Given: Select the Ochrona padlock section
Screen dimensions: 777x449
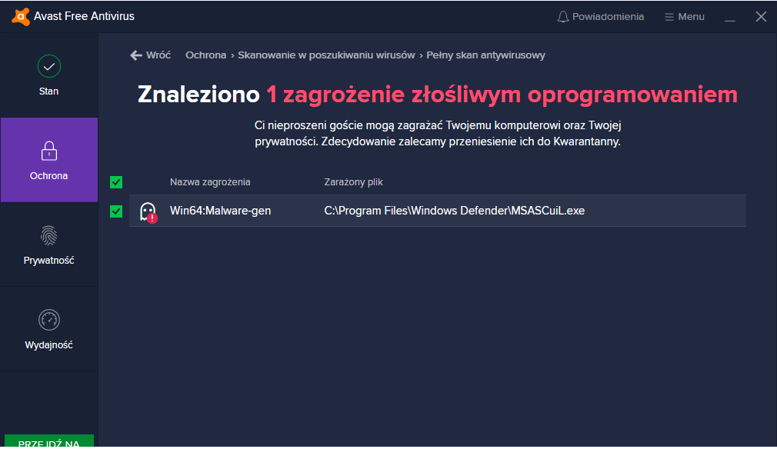Looking at the screenshot, I should (49, 160).
